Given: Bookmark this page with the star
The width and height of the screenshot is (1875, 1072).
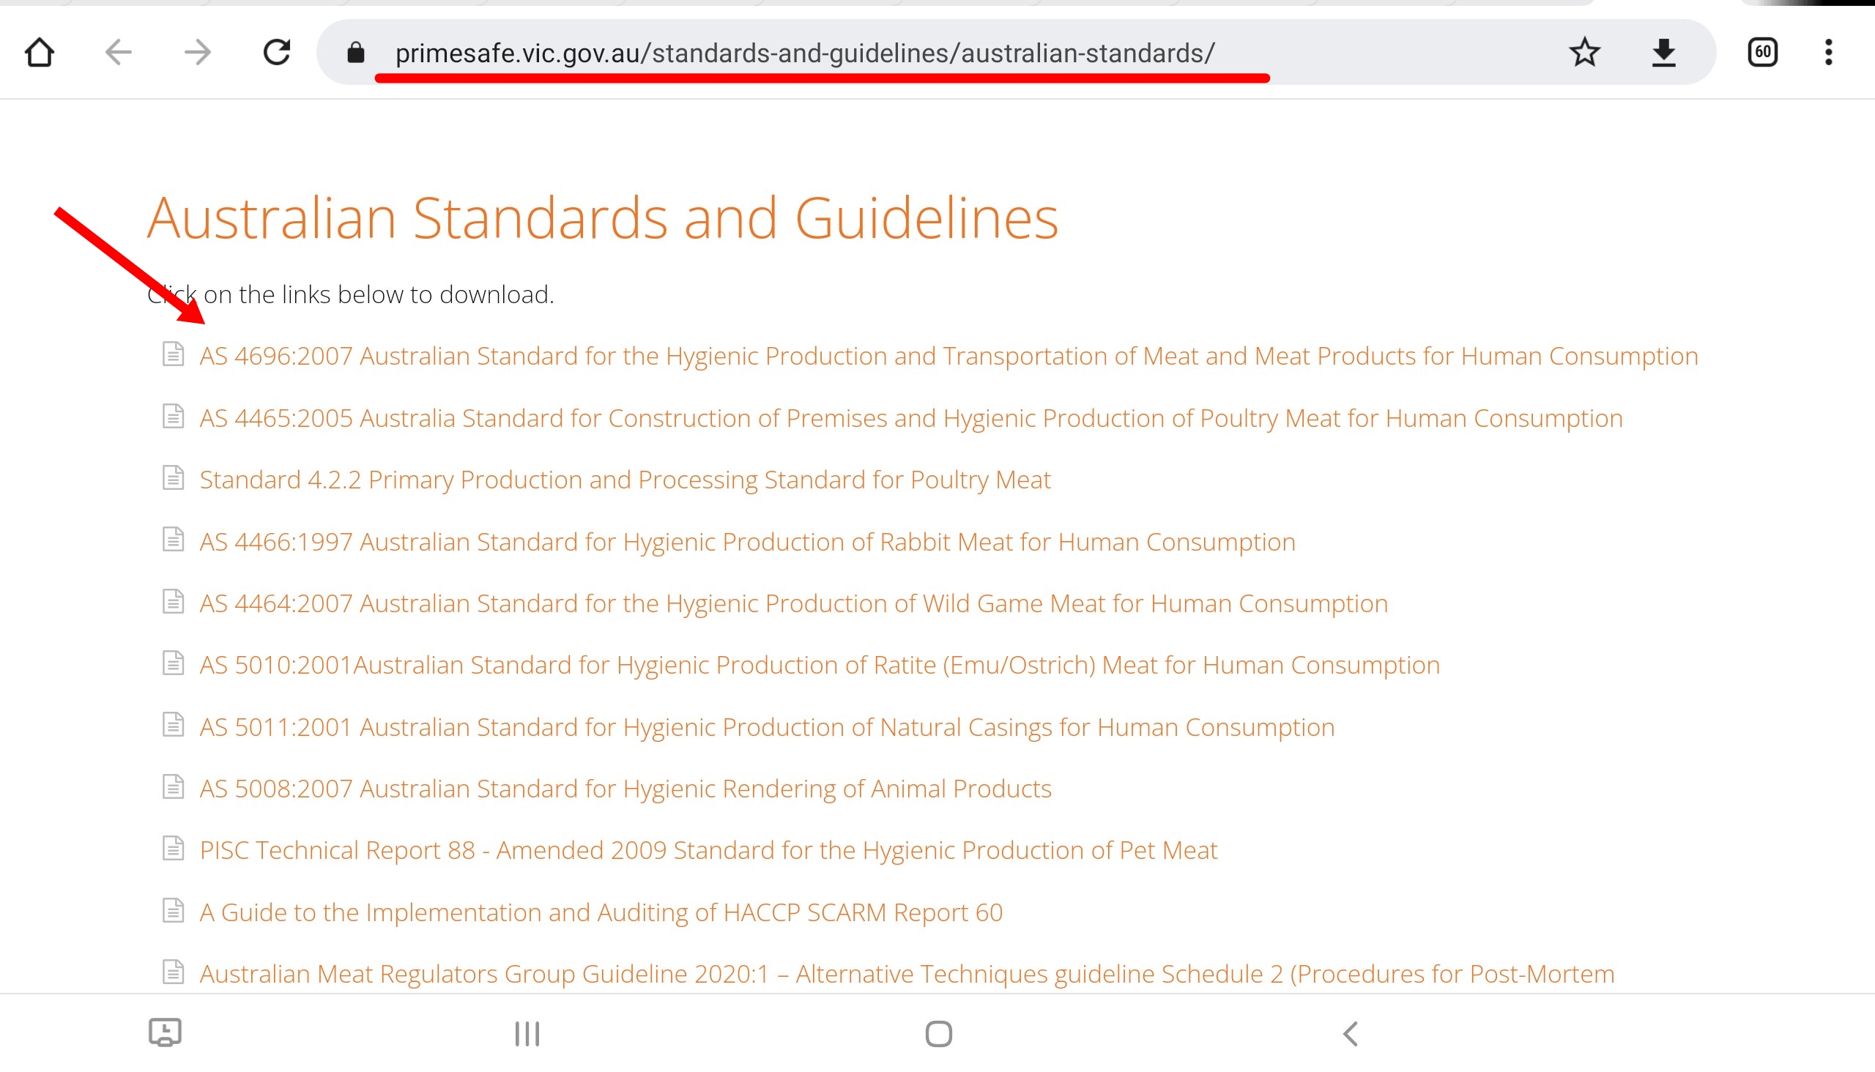Looking at the screenshot, I should [1585, 53].
